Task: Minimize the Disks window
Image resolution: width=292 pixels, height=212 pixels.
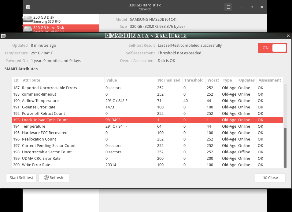Action: [242, 7]
